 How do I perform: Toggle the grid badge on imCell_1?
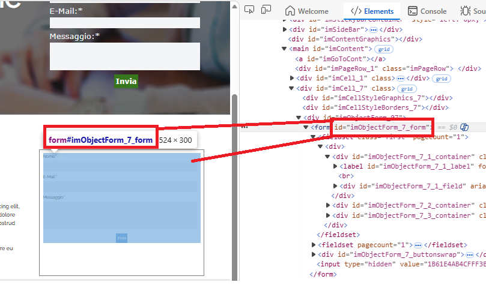[442, 78]
